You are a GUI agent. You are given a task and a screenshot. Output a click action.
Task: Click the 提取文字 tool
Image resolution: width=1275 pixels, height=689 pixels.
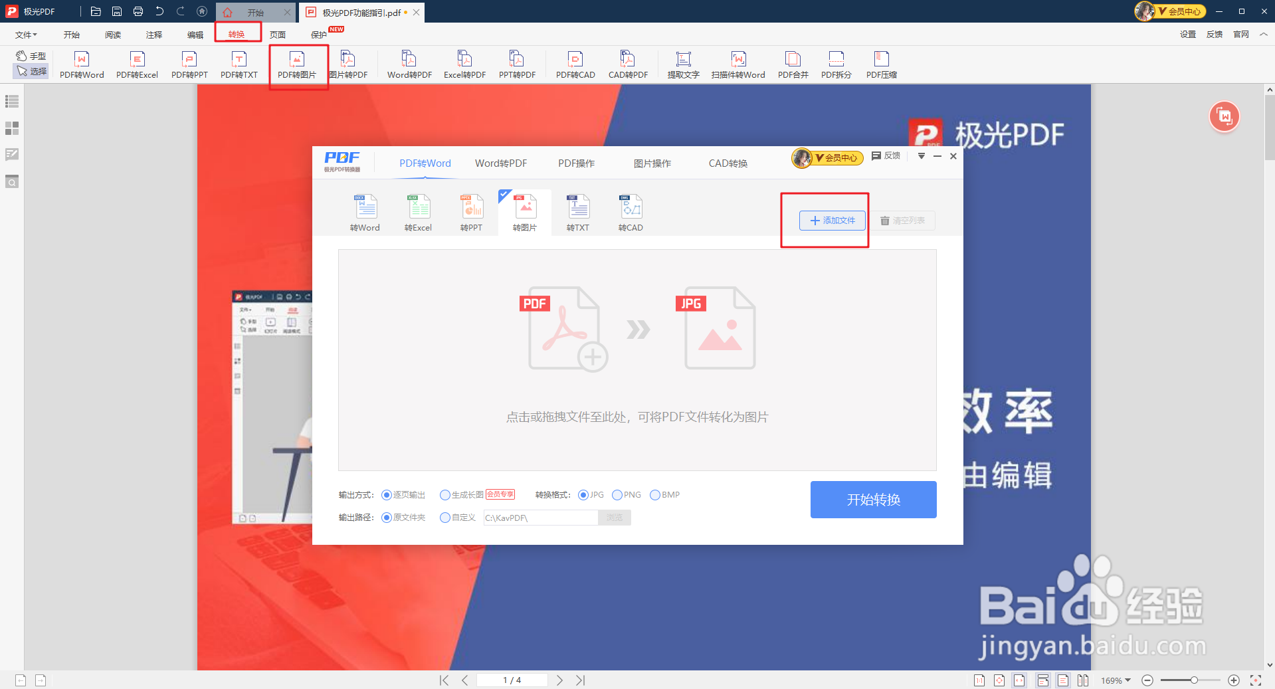(x=683, y=65)
